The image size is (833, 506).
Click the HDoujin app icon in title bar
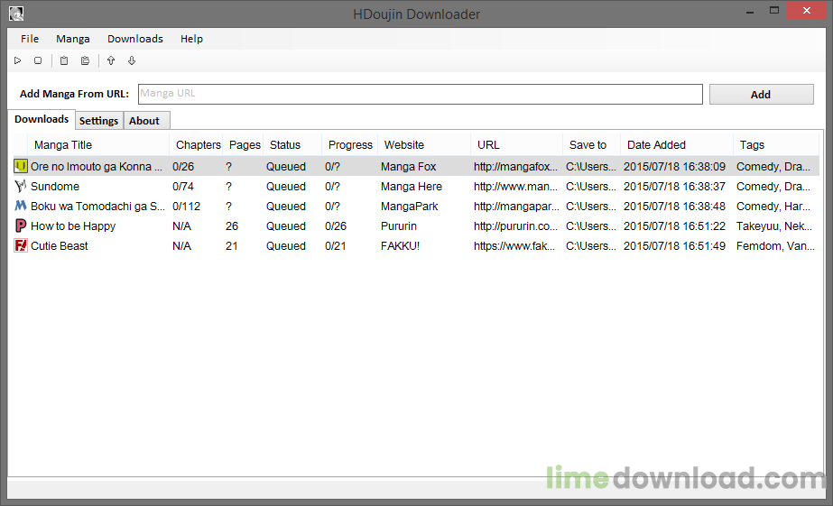pos(16,14)
